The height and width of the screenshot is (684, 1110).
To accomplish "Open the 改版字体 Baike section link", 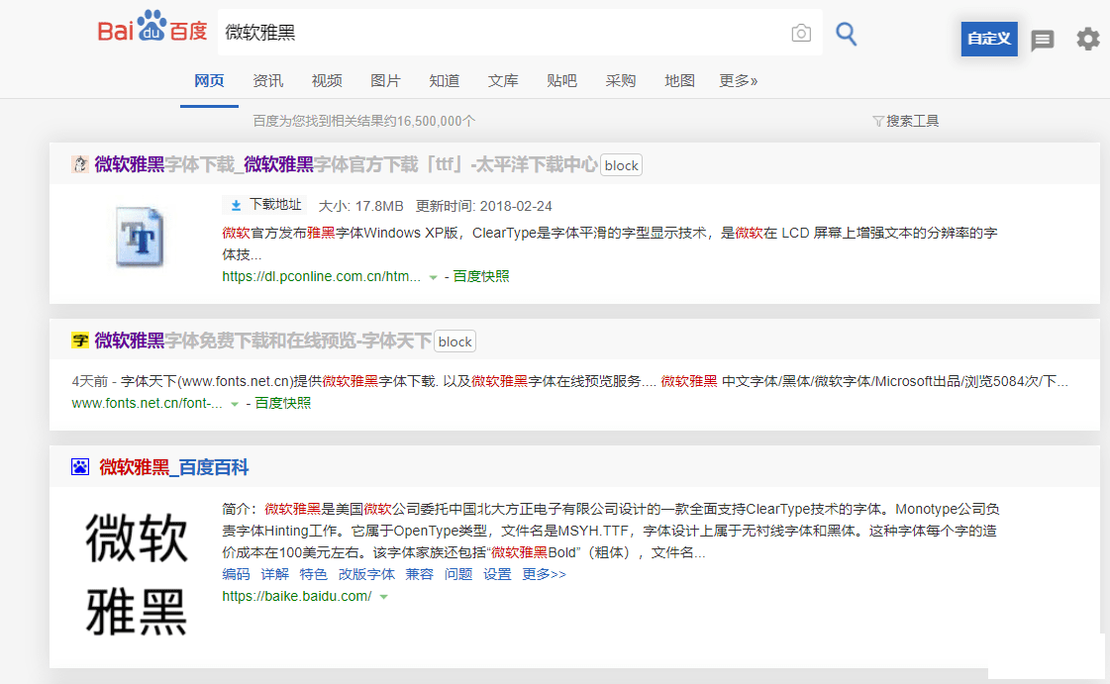I will (366, 574).
